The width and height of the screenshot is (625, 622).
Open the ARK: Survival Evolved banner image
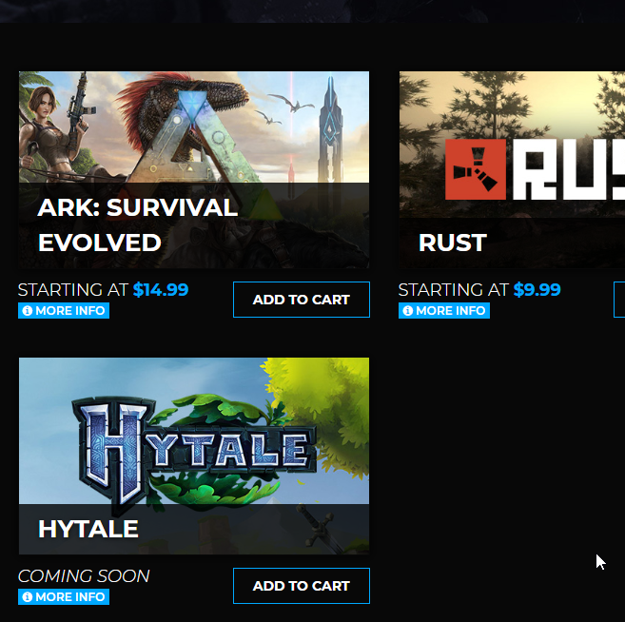pyautogui.click(x=194, y=169)
